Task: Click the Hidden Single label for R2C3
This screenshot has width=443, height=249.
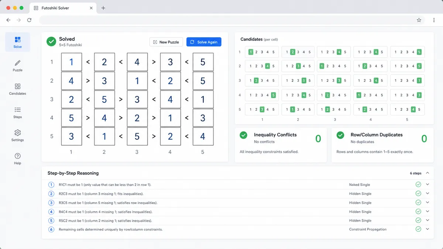Action: pos(360,194)
